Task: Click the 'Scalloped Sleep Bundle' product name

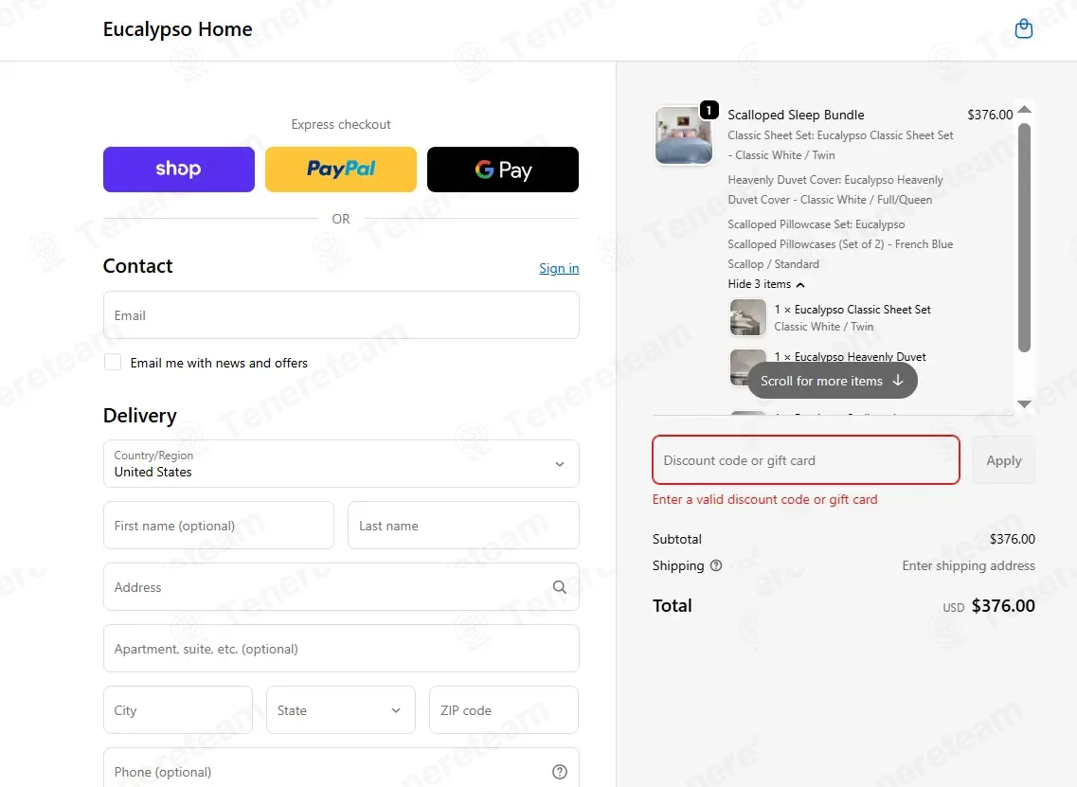Action: click(796, 115)
